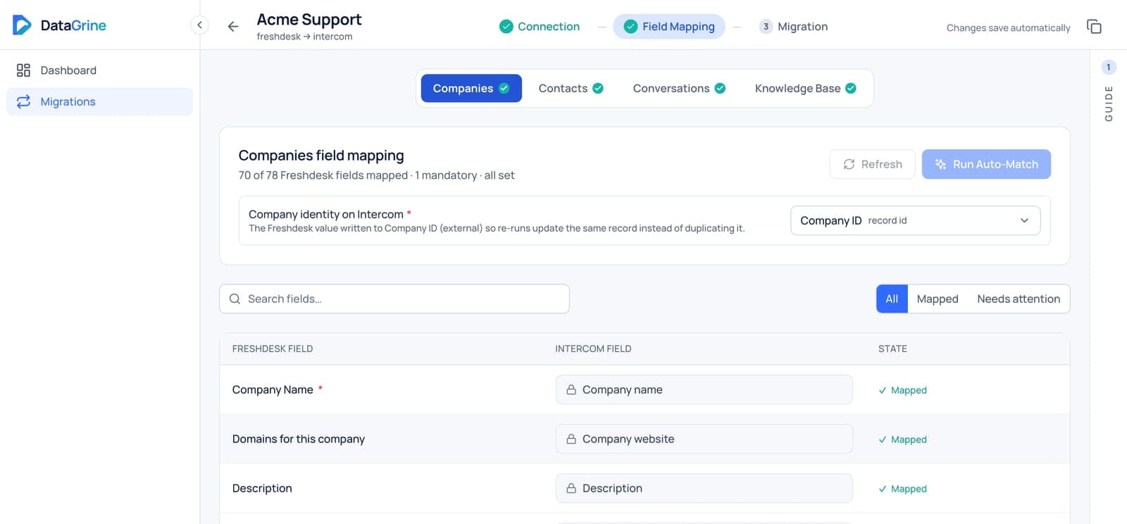This screenshot has width=1127, height=524.
Task: Click the "INTERCOM FIELD" column header
Action: coord(593,349)
